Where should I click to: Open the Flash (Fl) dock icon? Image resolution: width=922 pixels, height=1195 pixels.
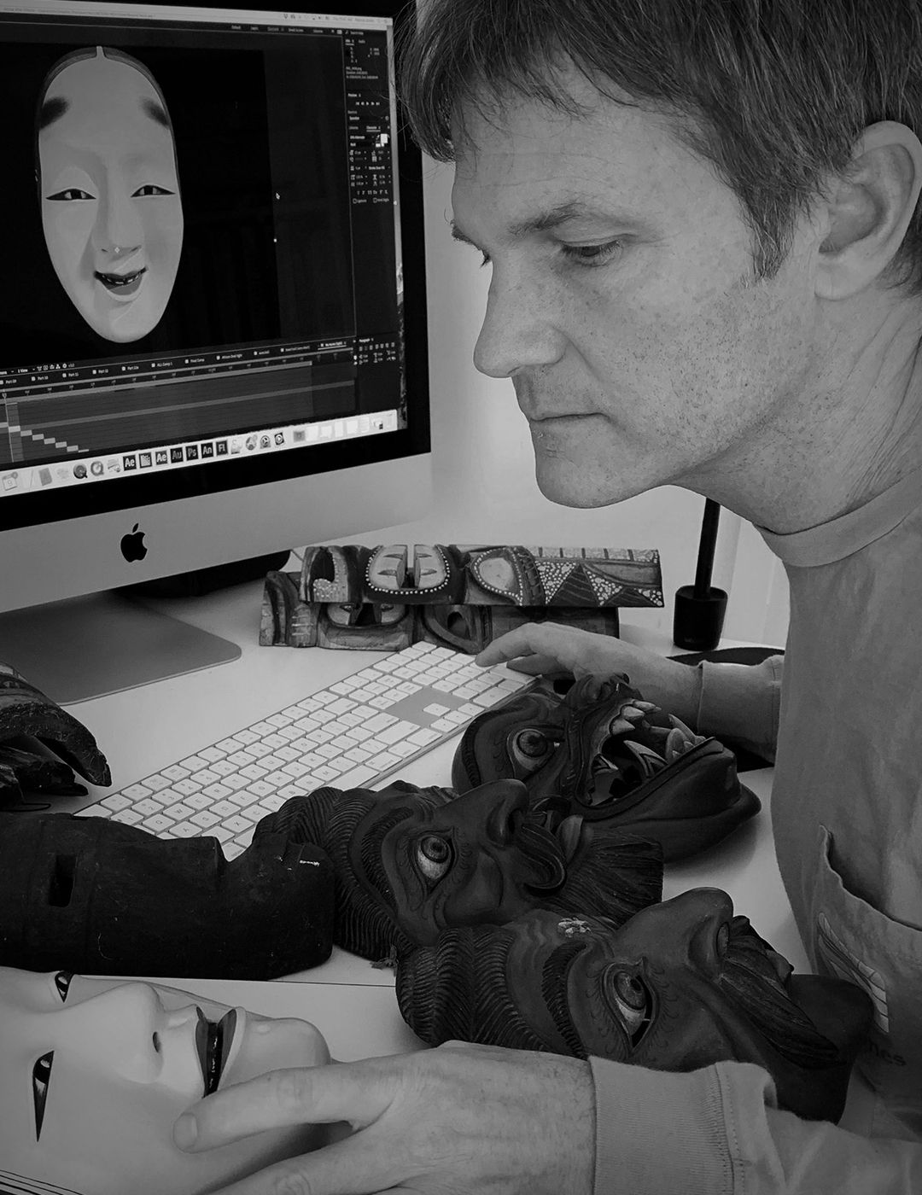[224, 446]
